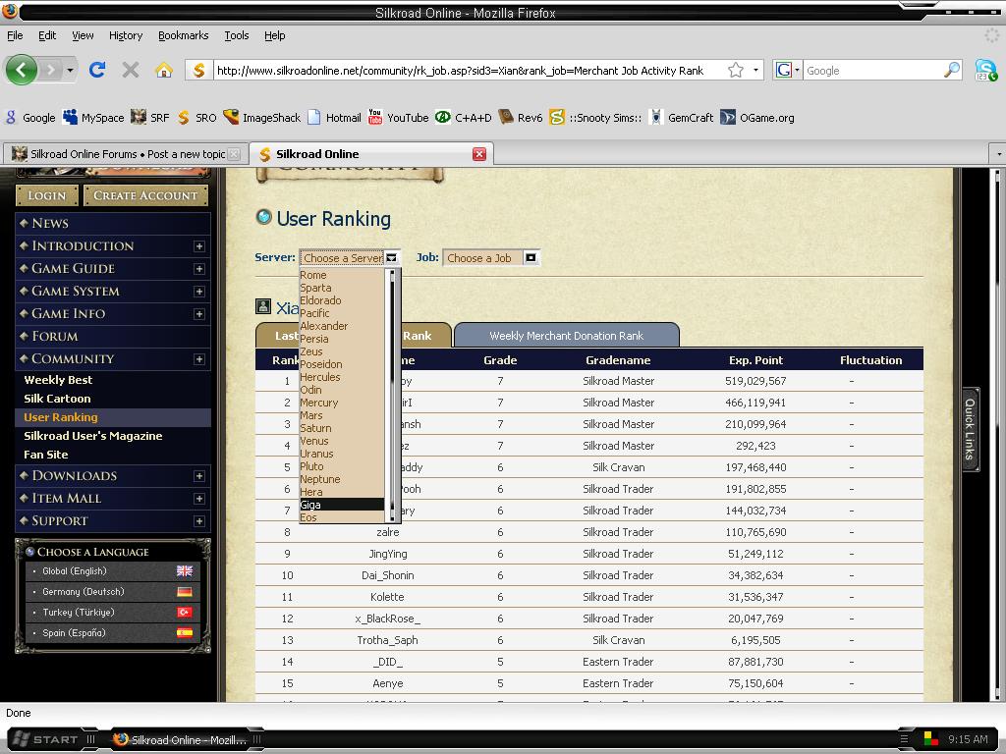The height and width of the screenshot is (754, 1006).
Task: Switch to Weekly Merchant Donation Rank tab
Action: pyautogui.click(x=566, y=336)
